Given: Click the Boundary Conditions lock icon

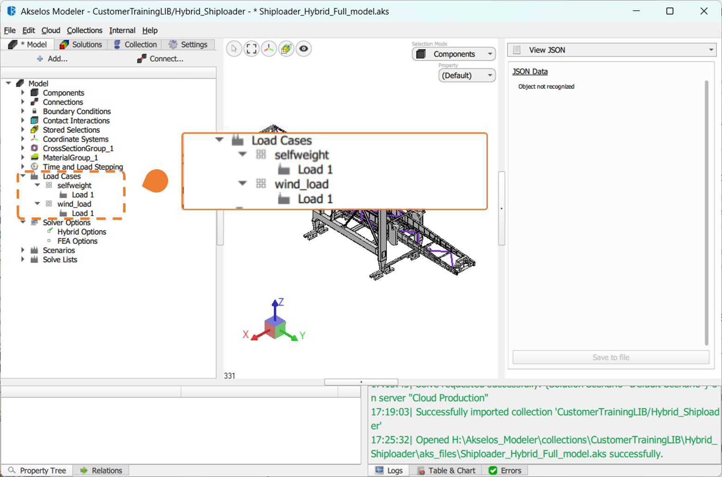Looking at the screenshot, I should coord(34,111).
